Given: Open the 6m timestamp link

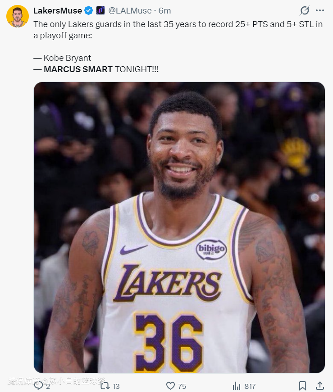Looking at the screenshot, I should pos(164,11).
